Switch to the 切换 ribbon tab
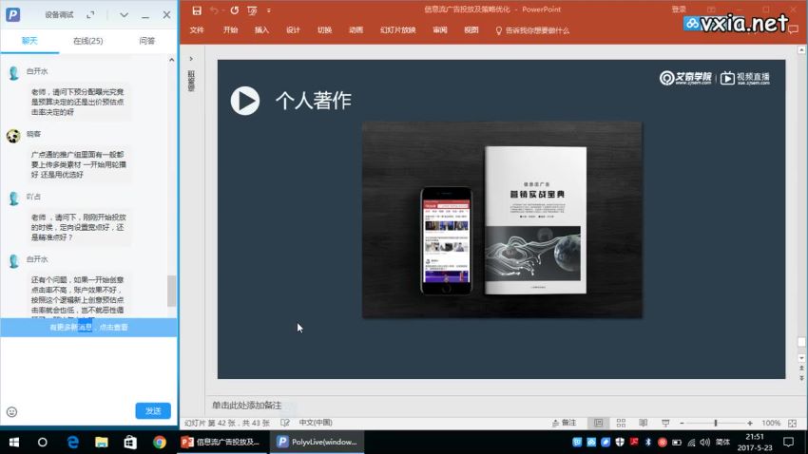 [x=325, y=30]
